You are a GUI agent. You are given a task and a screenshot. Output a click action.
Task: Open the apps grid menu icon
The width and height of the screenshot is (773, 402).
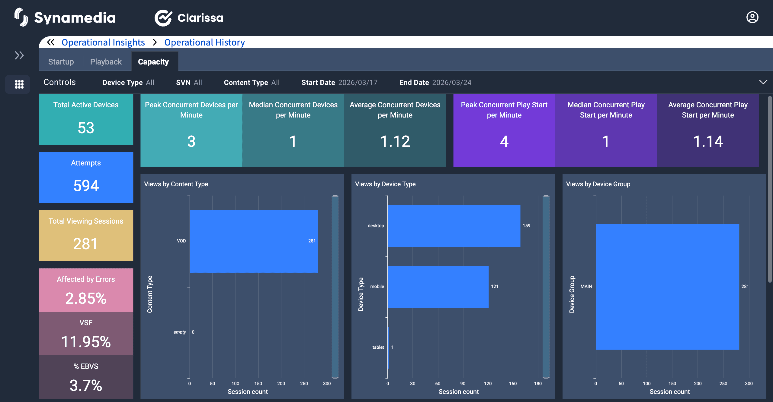(x=19, y=84)
